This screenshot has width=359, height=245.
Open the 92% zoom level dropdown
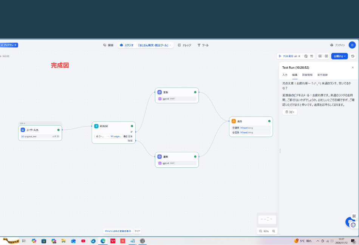pyautogui.click(x=266, y=231)
